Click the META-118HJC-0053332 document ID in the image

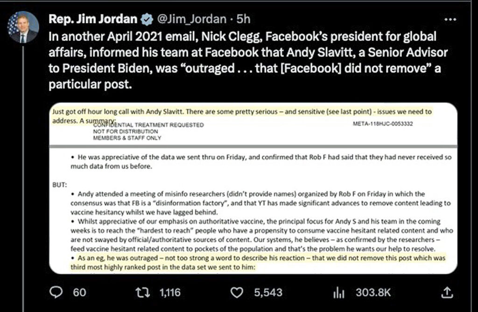click(385, 125)
